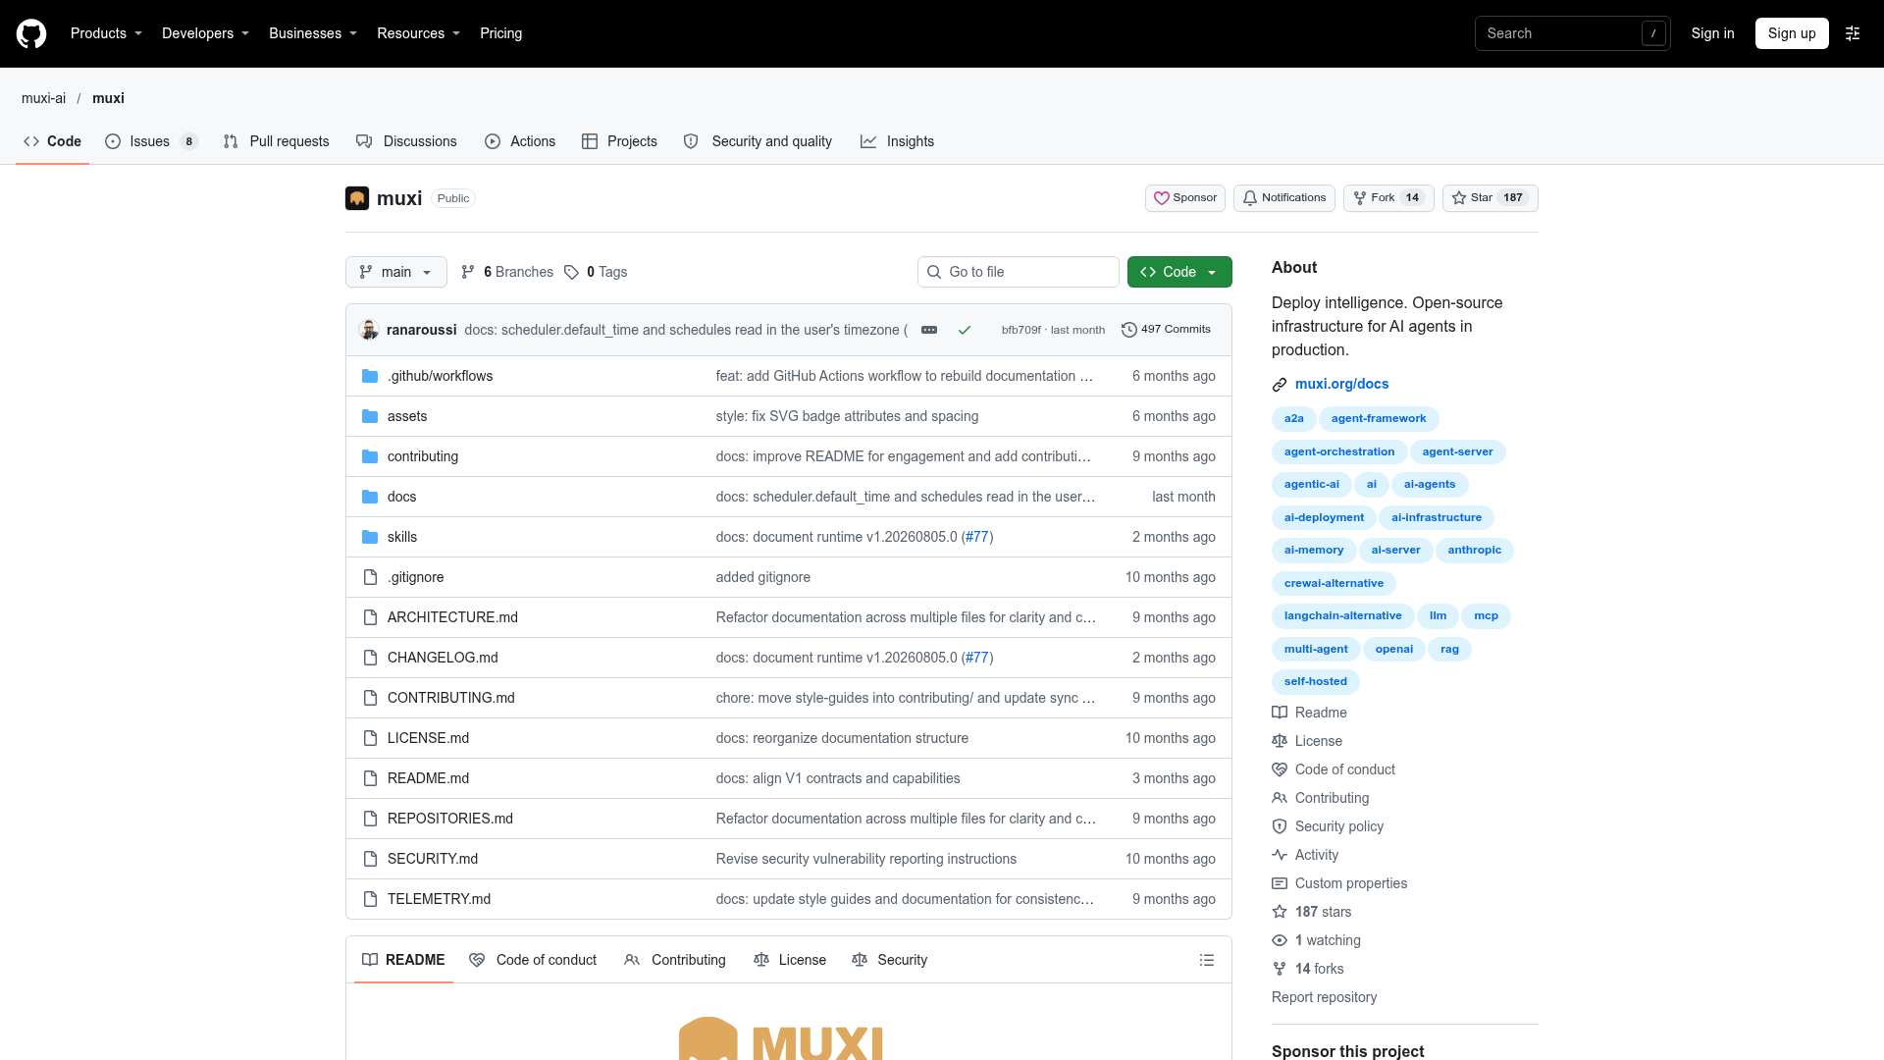Click the GitHub logo in header
The width and height of the screenshot is (1884, 1060).
click(31, 33)
